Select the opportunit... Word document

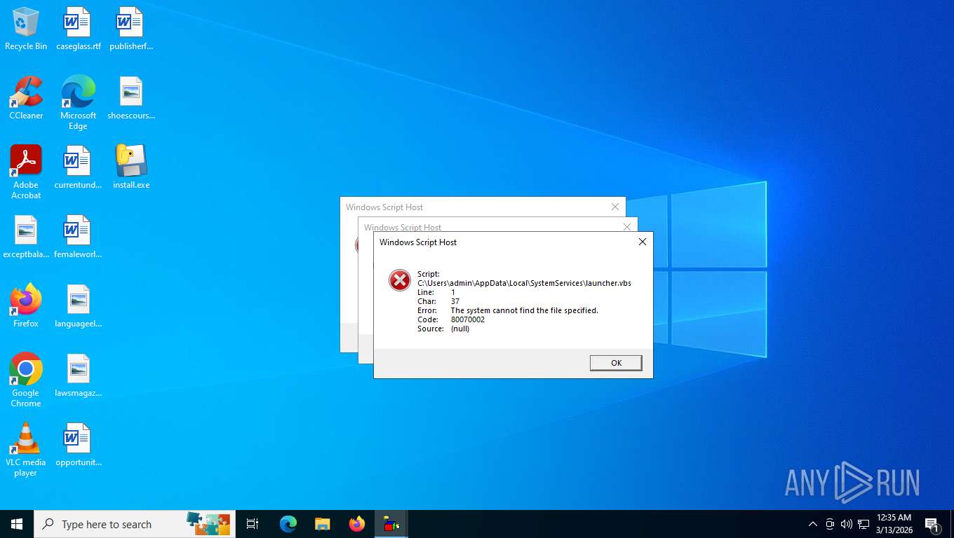pyautogui.click(x=78, y=445)
